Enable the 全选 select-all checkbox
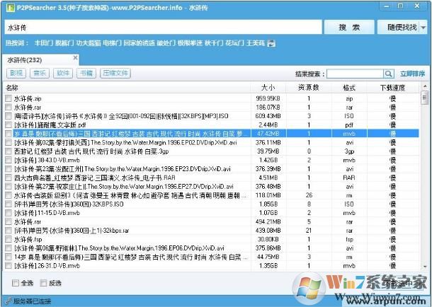Screen dimensions: 432x307 (16, 283)
